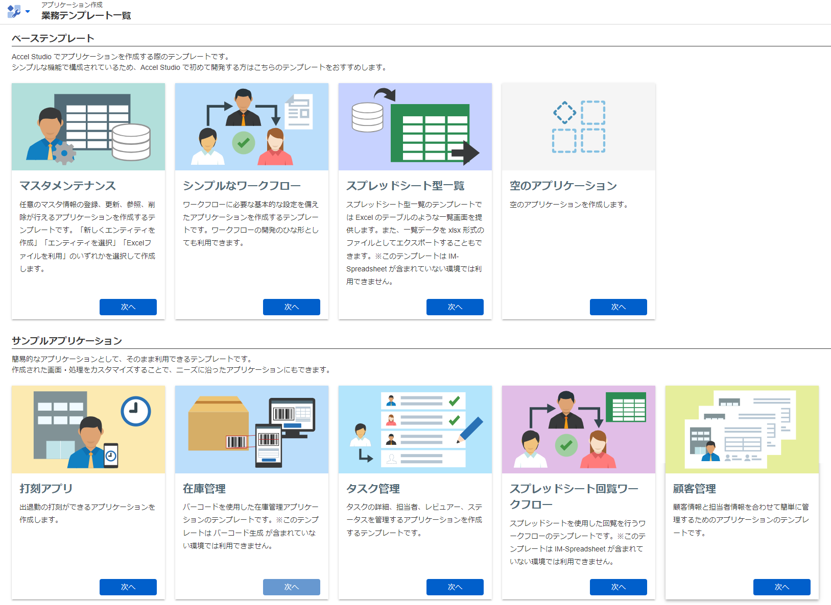The image size is (831, 605).
Task: Select the シンプルなワークフロー card title
Action: pos(242,186)
